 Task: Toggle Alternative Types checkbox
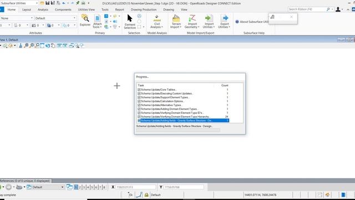(x=139, y=105)
